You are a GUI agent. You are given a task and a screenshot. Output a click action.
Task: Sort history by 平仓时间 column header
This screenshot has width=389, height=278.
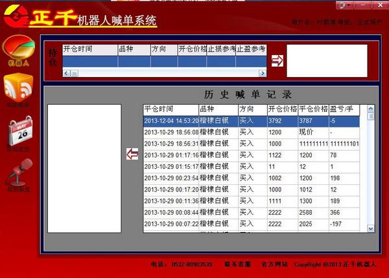click(171, 110)
